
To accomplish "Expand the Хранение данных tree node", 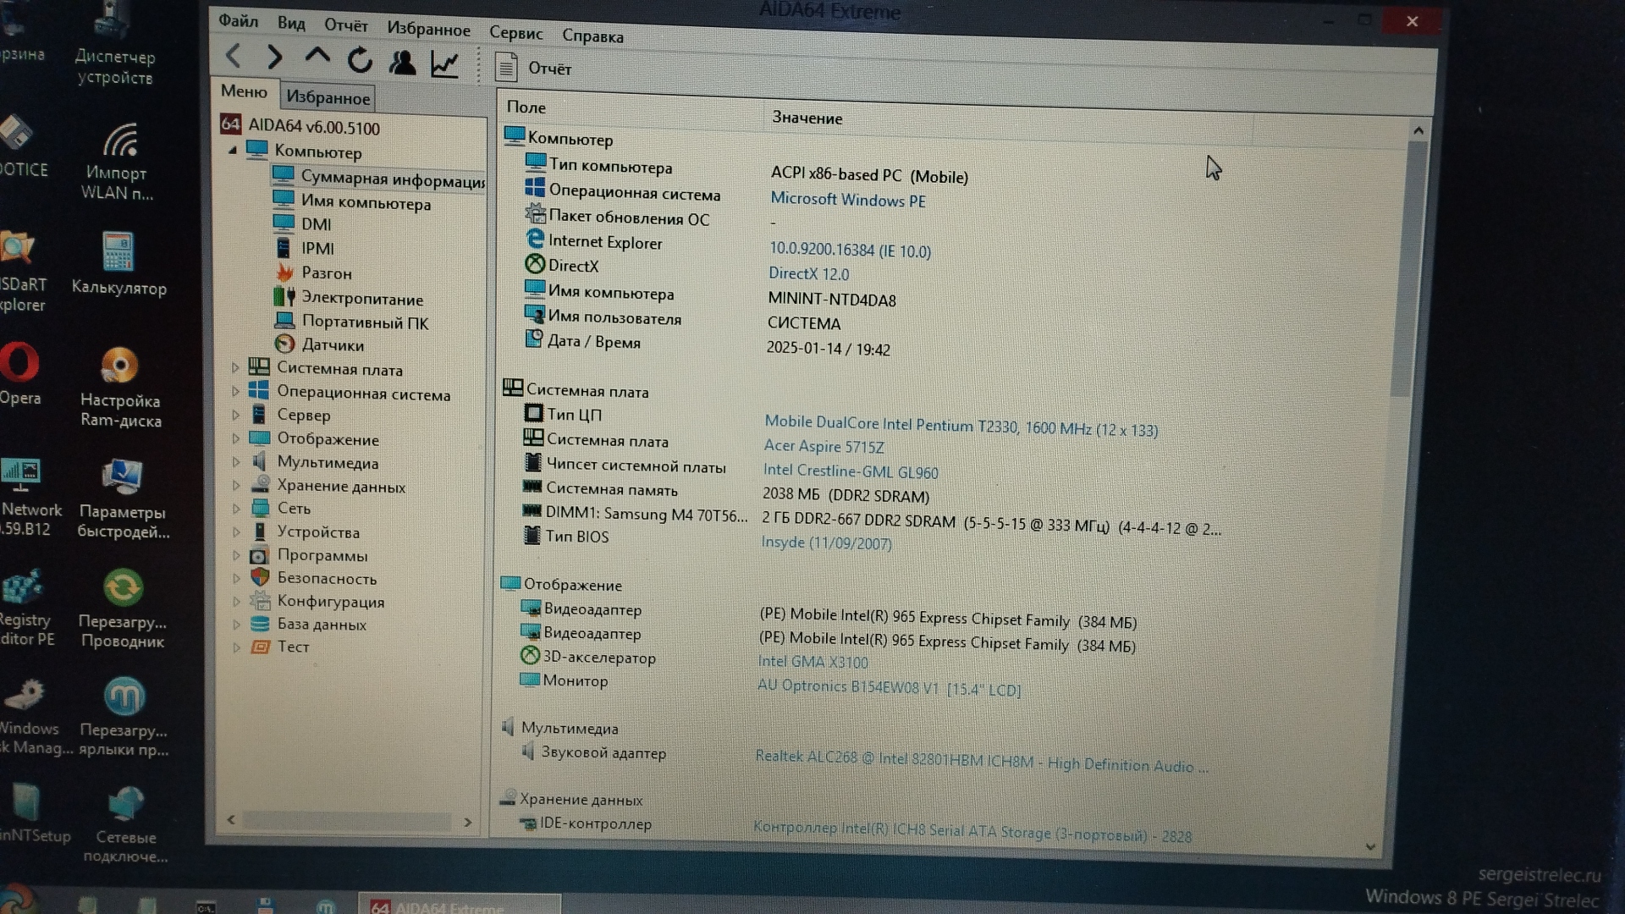I will pos(235,486).
